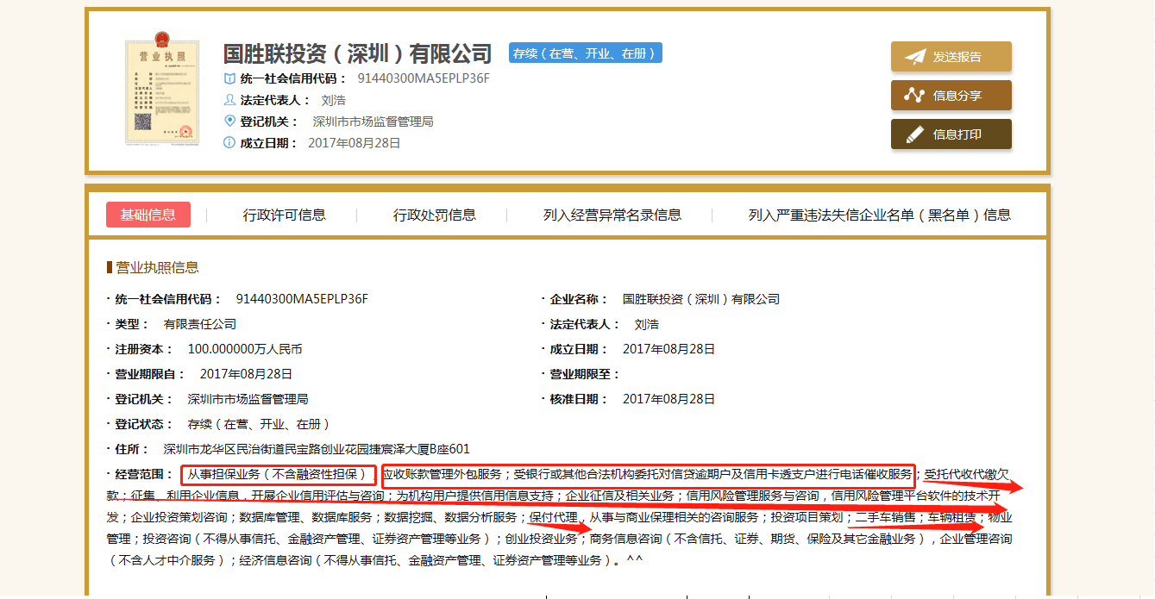
Task: Click the paper plane icon on 发送报告
Action: (915, 57)
